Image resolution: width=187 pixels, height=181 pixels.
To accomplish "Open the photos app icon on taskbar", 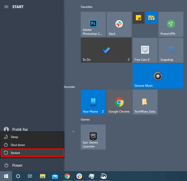I will coord(104,176).
